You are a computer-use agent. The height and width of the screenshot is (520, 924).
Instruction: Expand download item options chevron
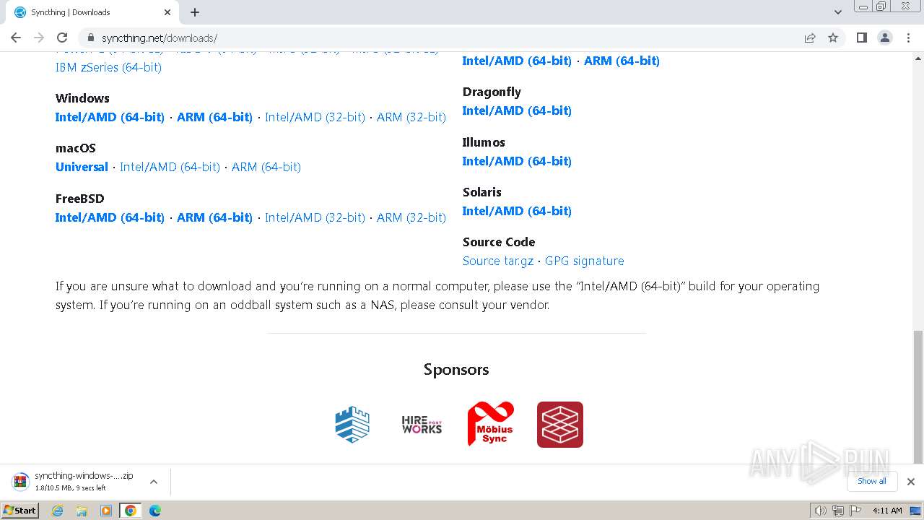154,482
